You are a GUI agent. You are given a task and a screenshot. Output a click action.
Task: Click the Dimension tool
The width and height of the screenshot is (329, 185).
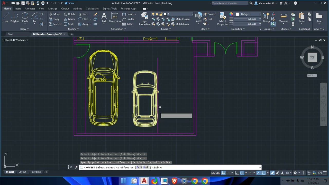[x=115, y=17]
